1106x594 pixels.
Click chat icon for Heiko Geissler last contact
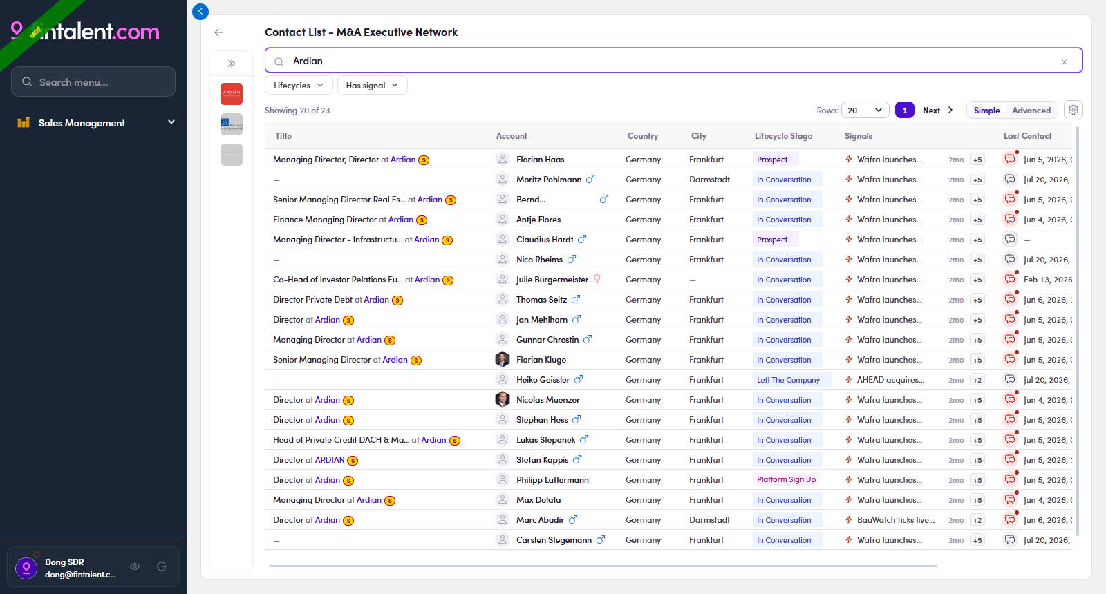click(x=1010, y=380)
